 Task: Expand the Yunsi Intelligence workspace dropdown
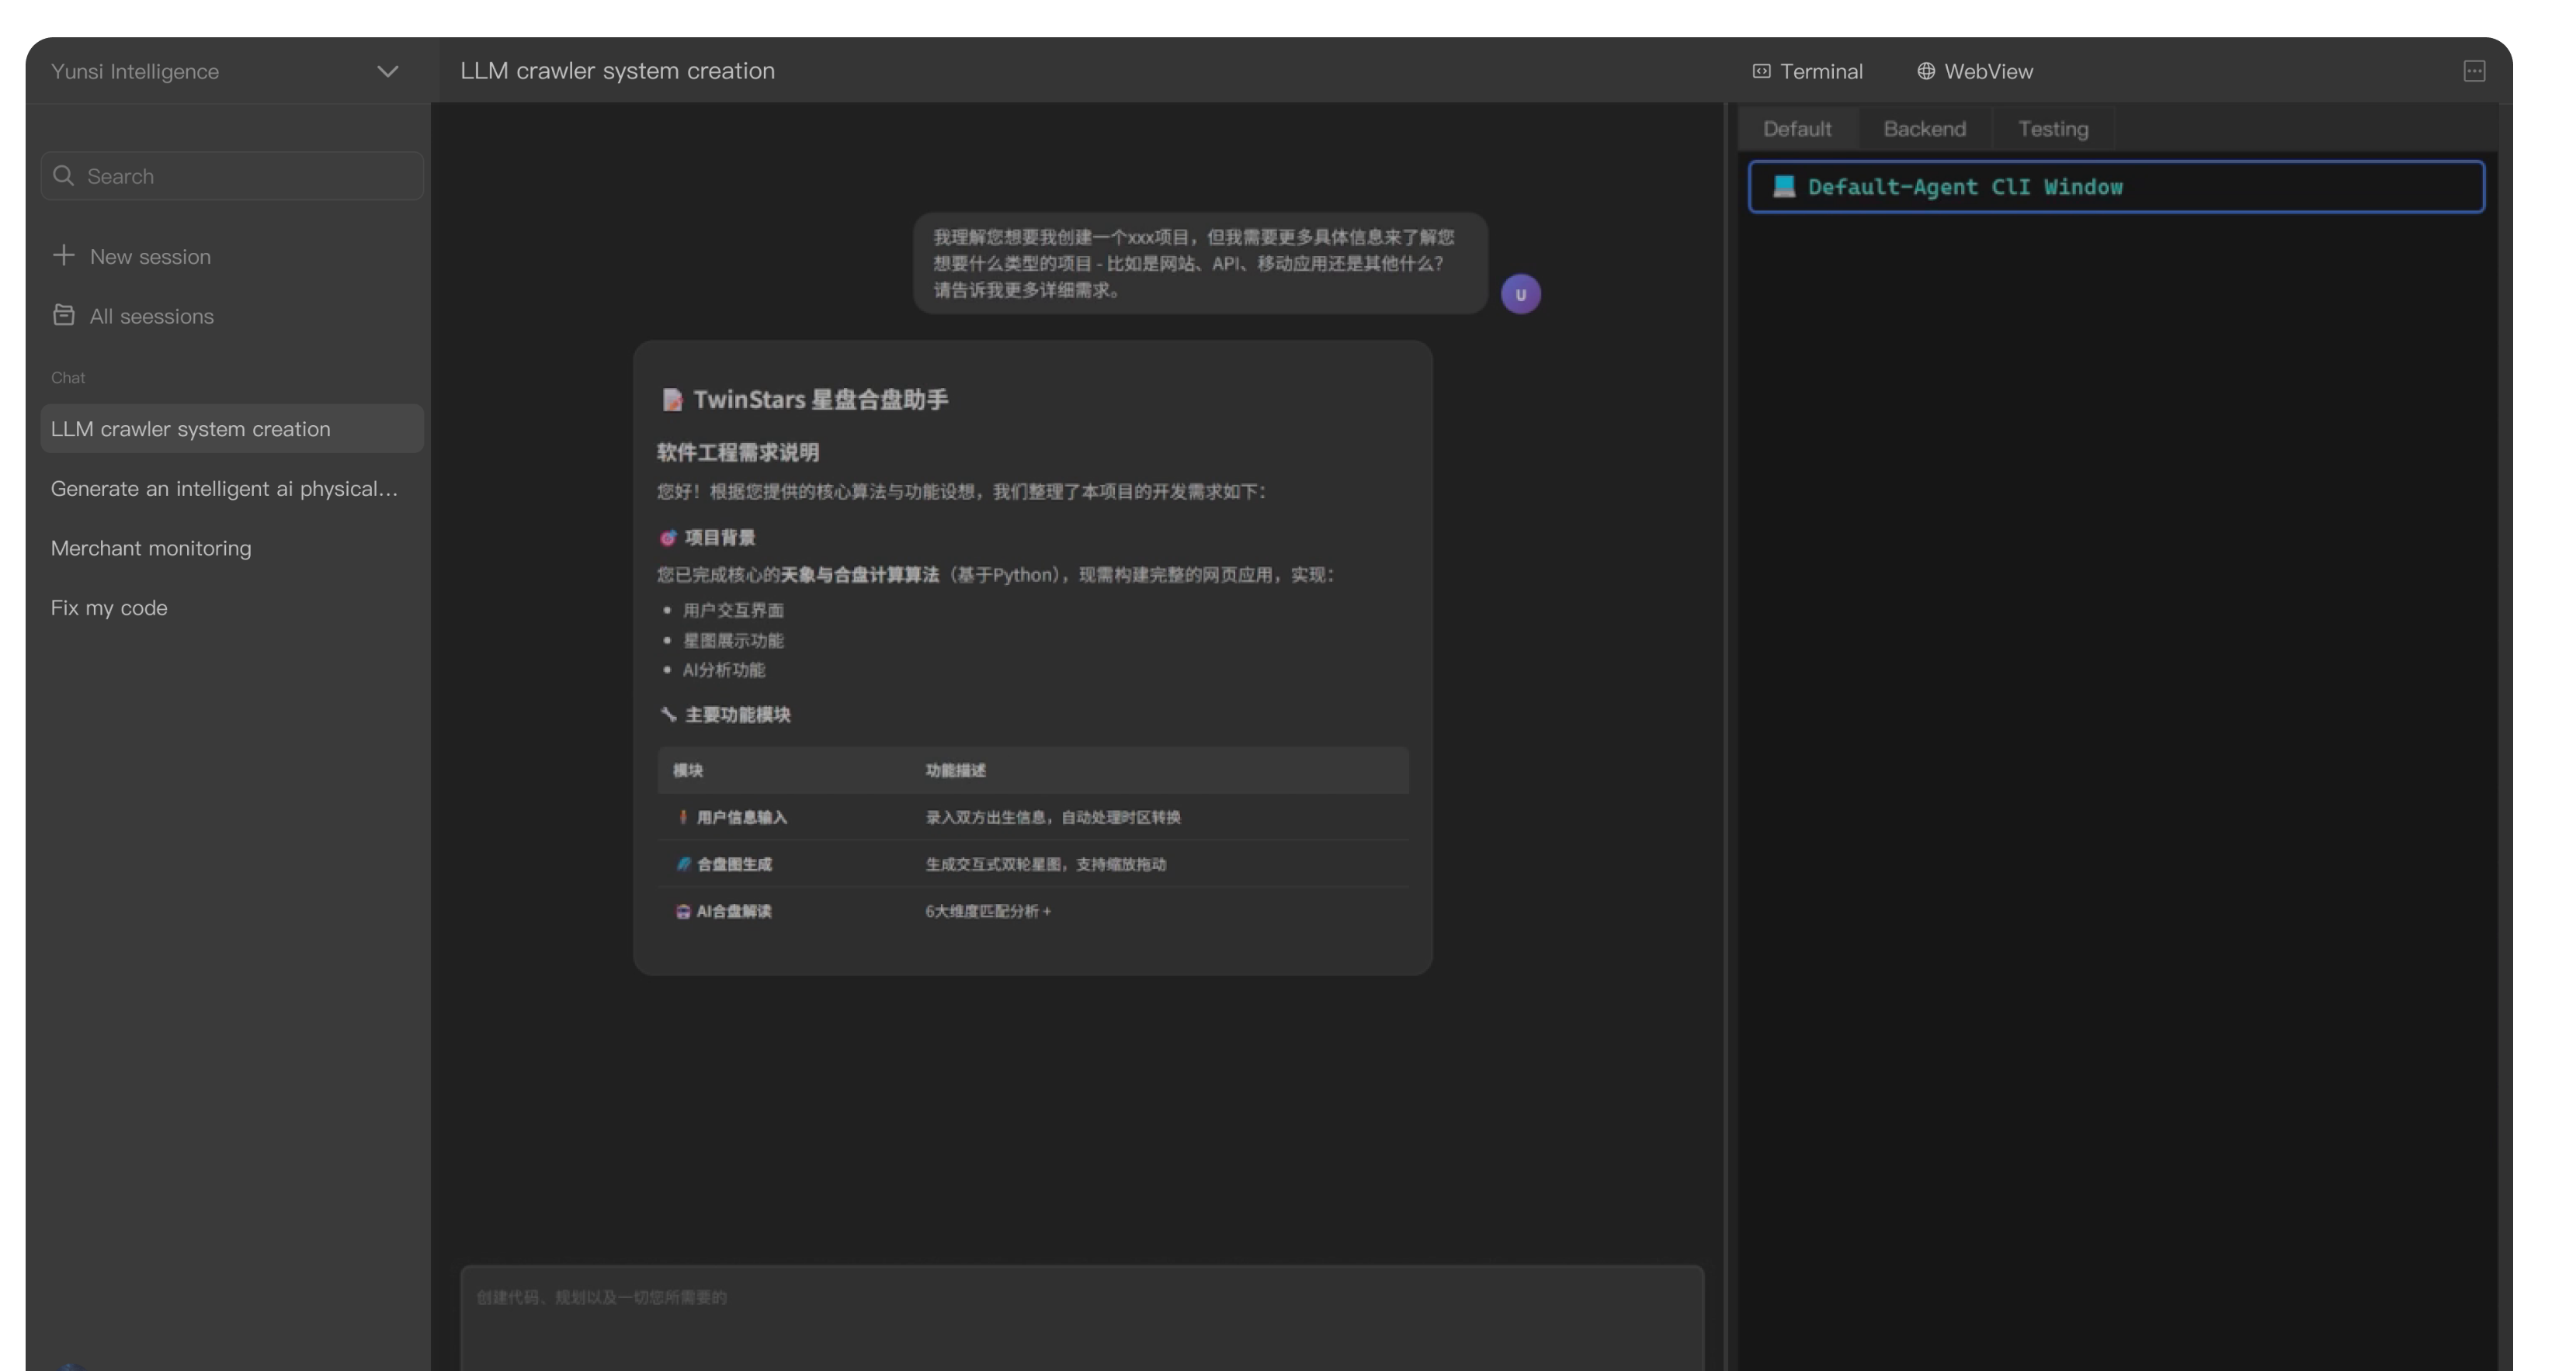click(387, 71)
